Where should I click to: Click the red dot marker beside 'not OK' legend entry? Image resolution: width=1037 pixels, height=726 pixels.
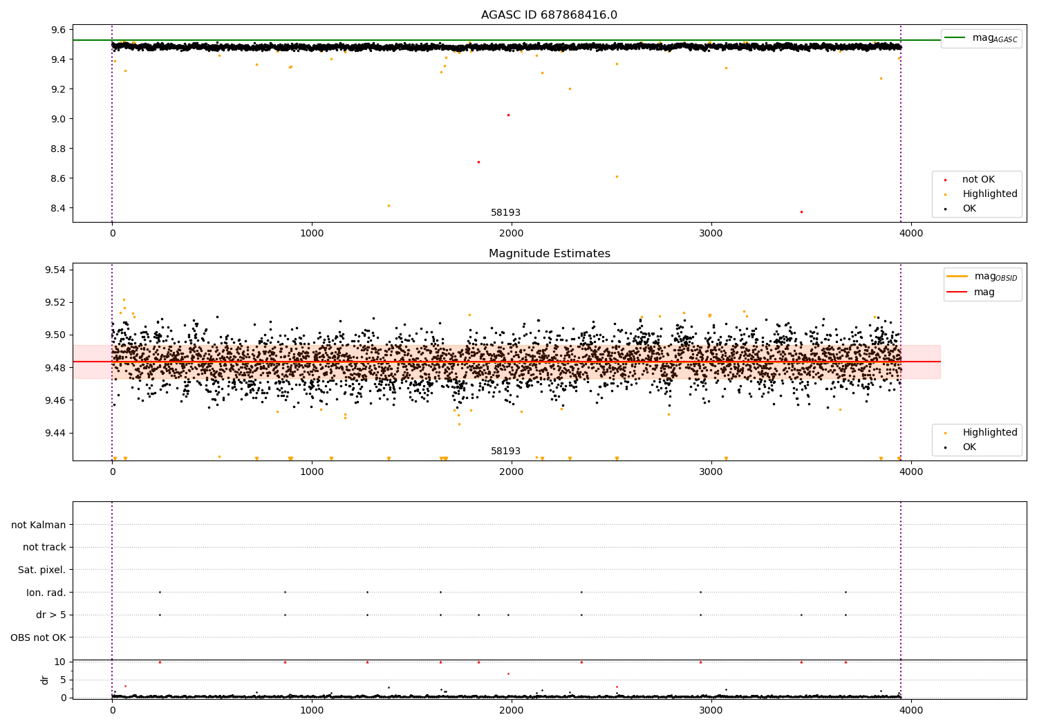coord(945,180)
